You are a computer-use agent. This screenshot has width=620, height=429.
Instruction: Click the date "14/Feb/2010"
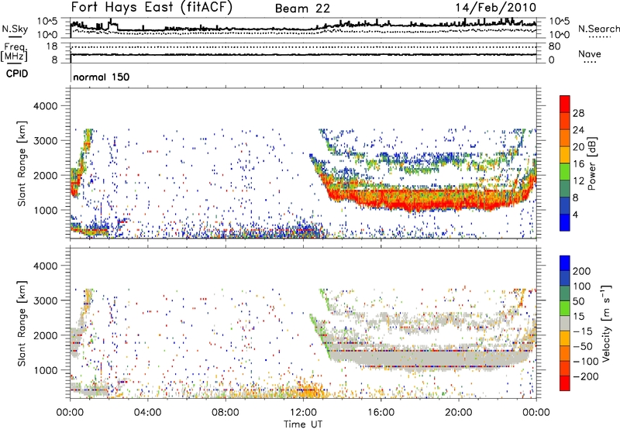496,8
